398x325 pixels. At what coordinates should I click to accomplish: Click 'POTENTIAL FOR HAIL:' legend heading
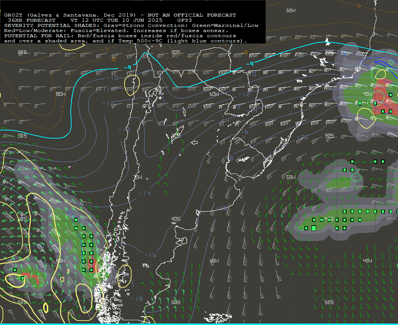point(39,36)
